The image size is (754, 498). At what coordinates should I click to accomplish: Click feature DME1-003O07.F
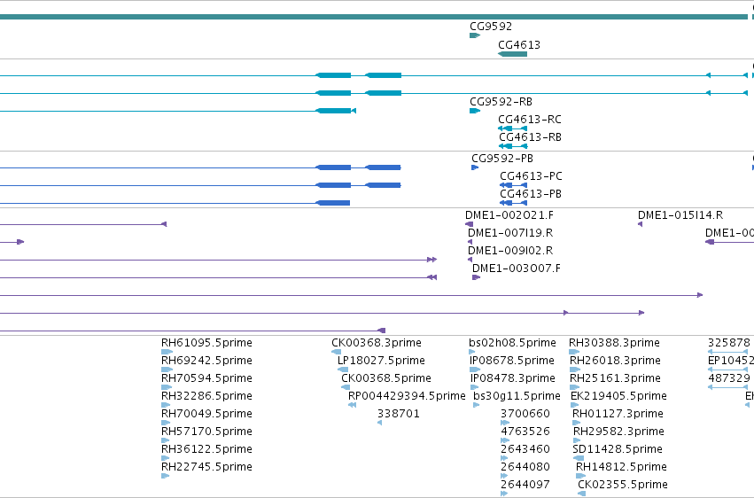tap(516, 268)
